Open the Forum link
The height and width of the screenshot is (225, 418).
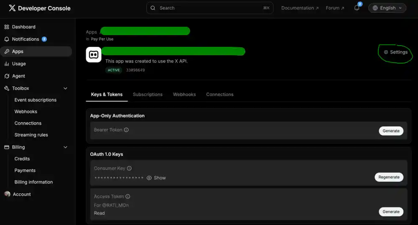(335, 8)
